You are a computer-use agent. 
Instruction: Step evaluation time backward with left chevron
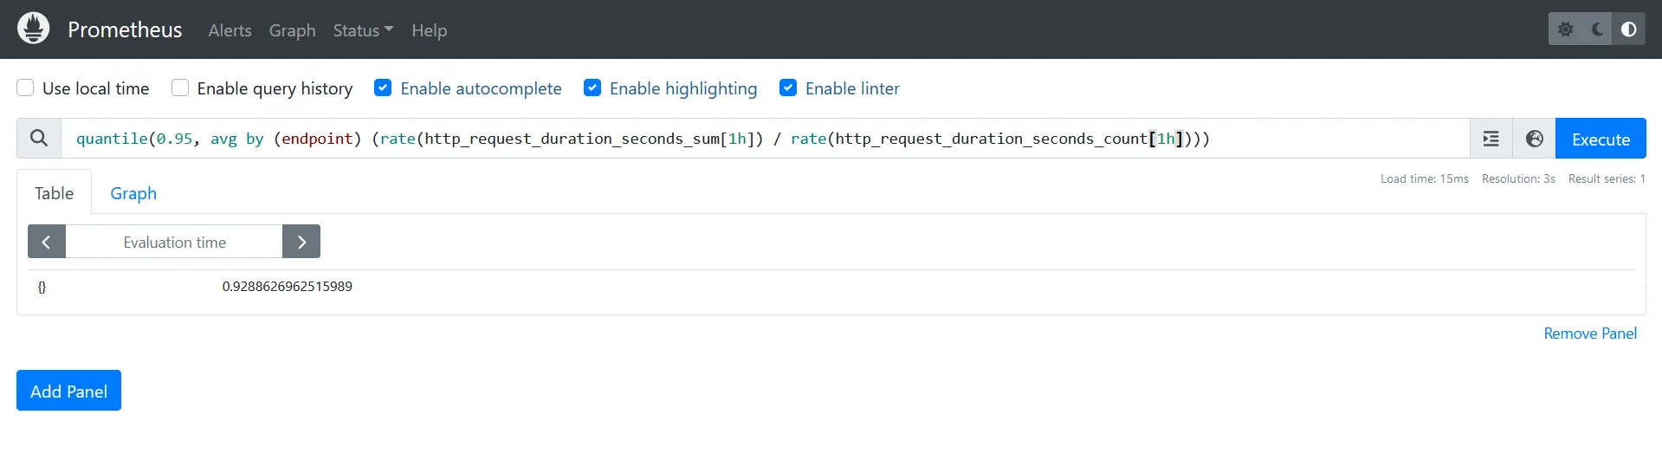[x=47, y=242]
